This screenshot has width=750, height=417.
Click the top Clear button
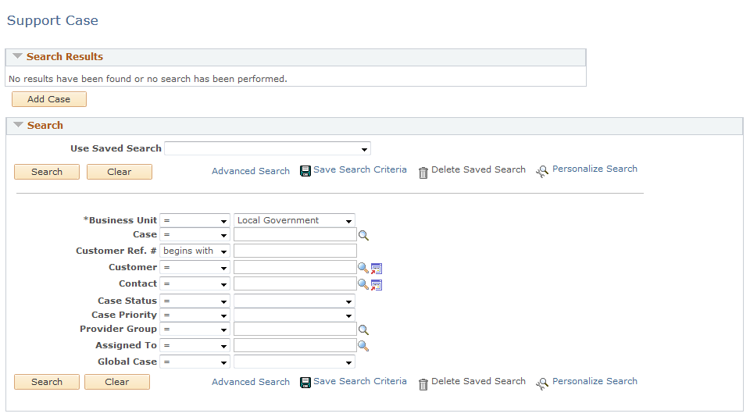(x=119, y=172)
